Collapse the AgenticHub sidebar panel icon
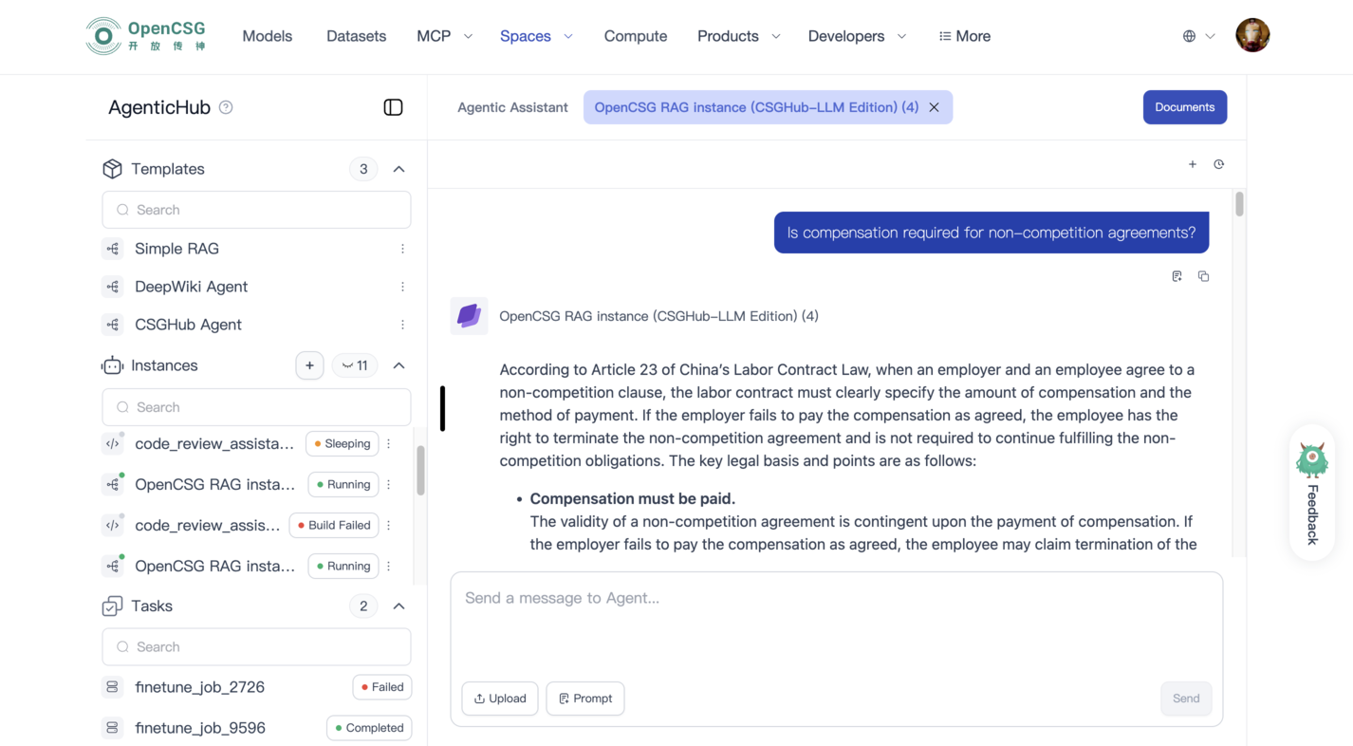 393,107
